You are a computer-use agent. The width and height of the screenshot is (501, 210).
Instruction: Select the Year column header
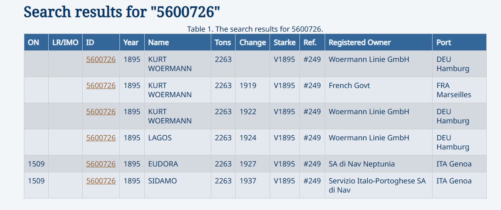(131, 42)
